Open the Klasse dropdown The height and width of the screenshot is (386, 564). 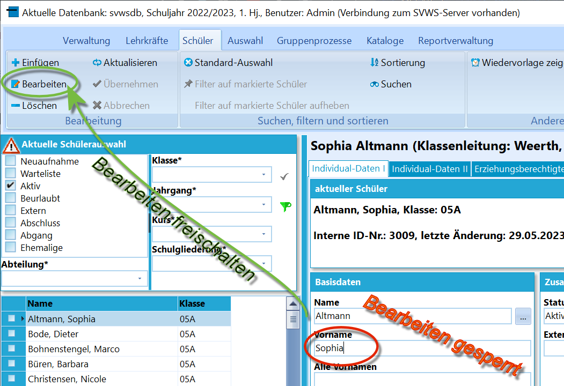click(263, 175)
